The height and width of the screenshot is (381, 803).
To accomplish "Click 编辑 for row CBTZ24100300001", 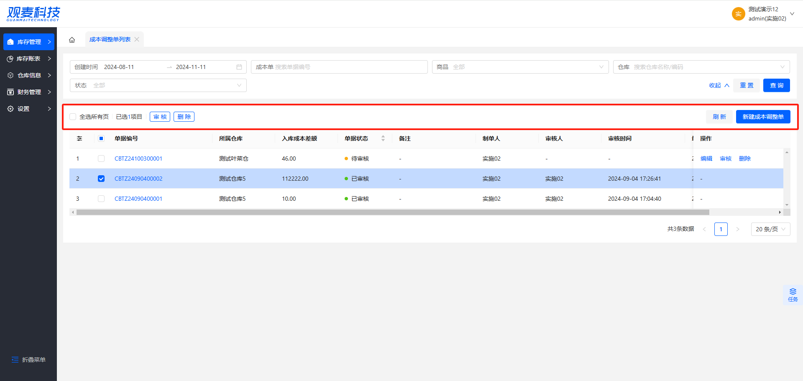I will (x=706, y=159).
